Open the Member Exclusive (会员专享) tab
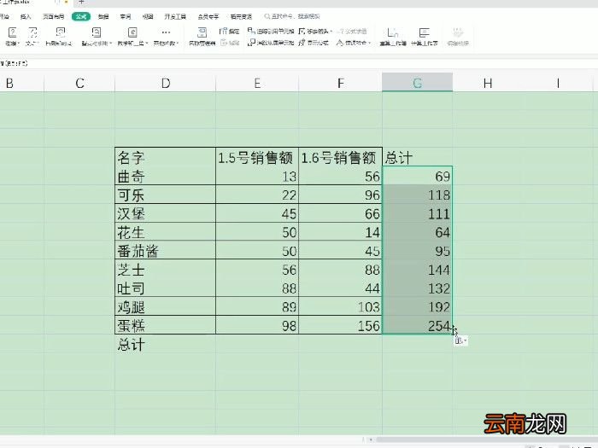598x448 pixels. [208, 16]
